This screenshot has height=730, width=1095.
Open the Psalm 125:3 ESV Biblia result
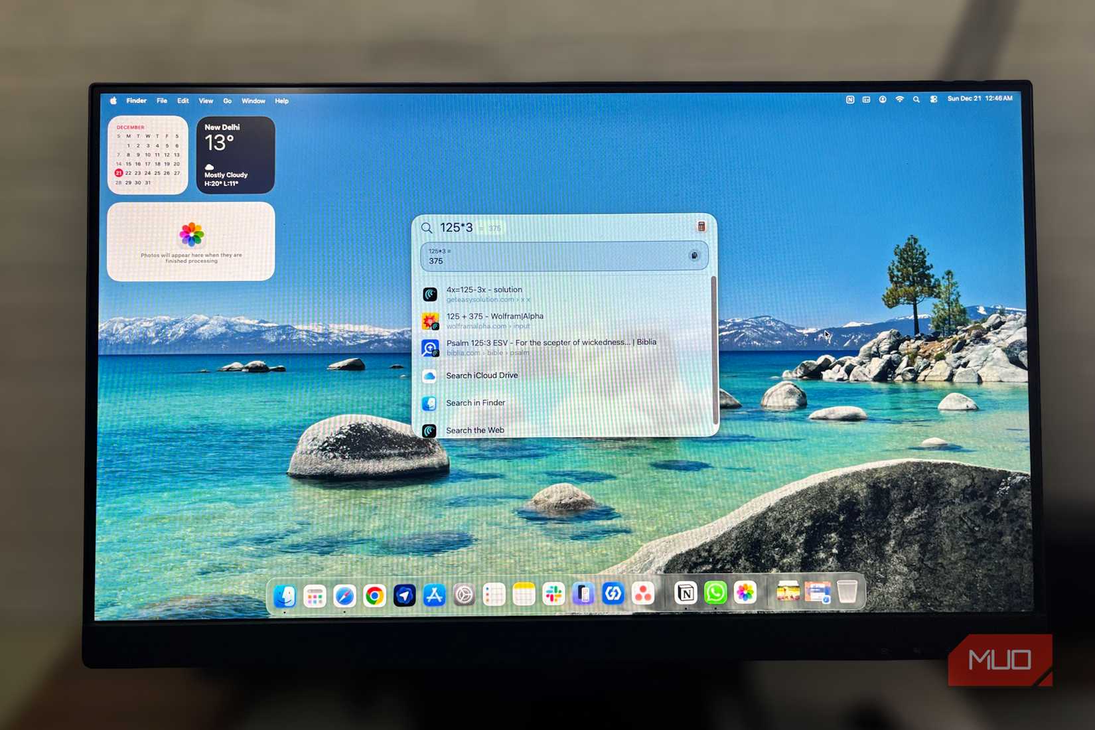(564, 347)
